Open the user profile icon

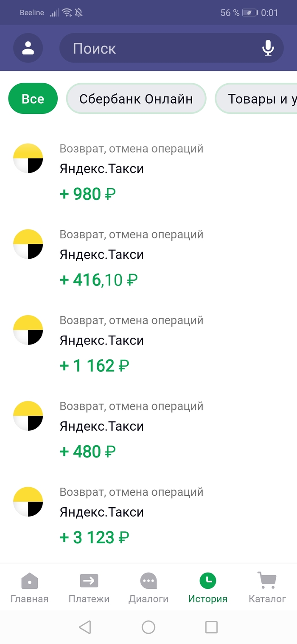(x=28, y=48)
